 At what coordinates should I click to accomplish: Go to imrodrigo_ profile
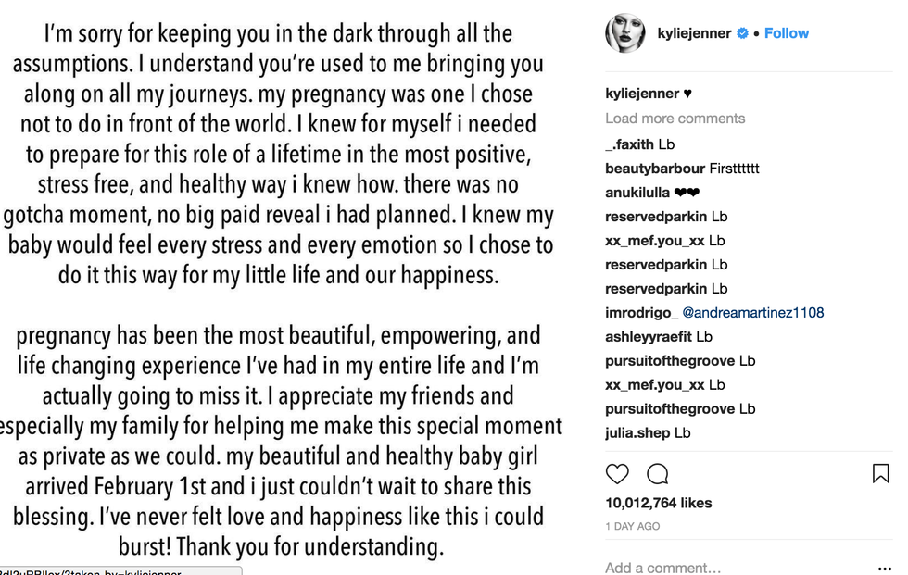click(x=642, y=313)
